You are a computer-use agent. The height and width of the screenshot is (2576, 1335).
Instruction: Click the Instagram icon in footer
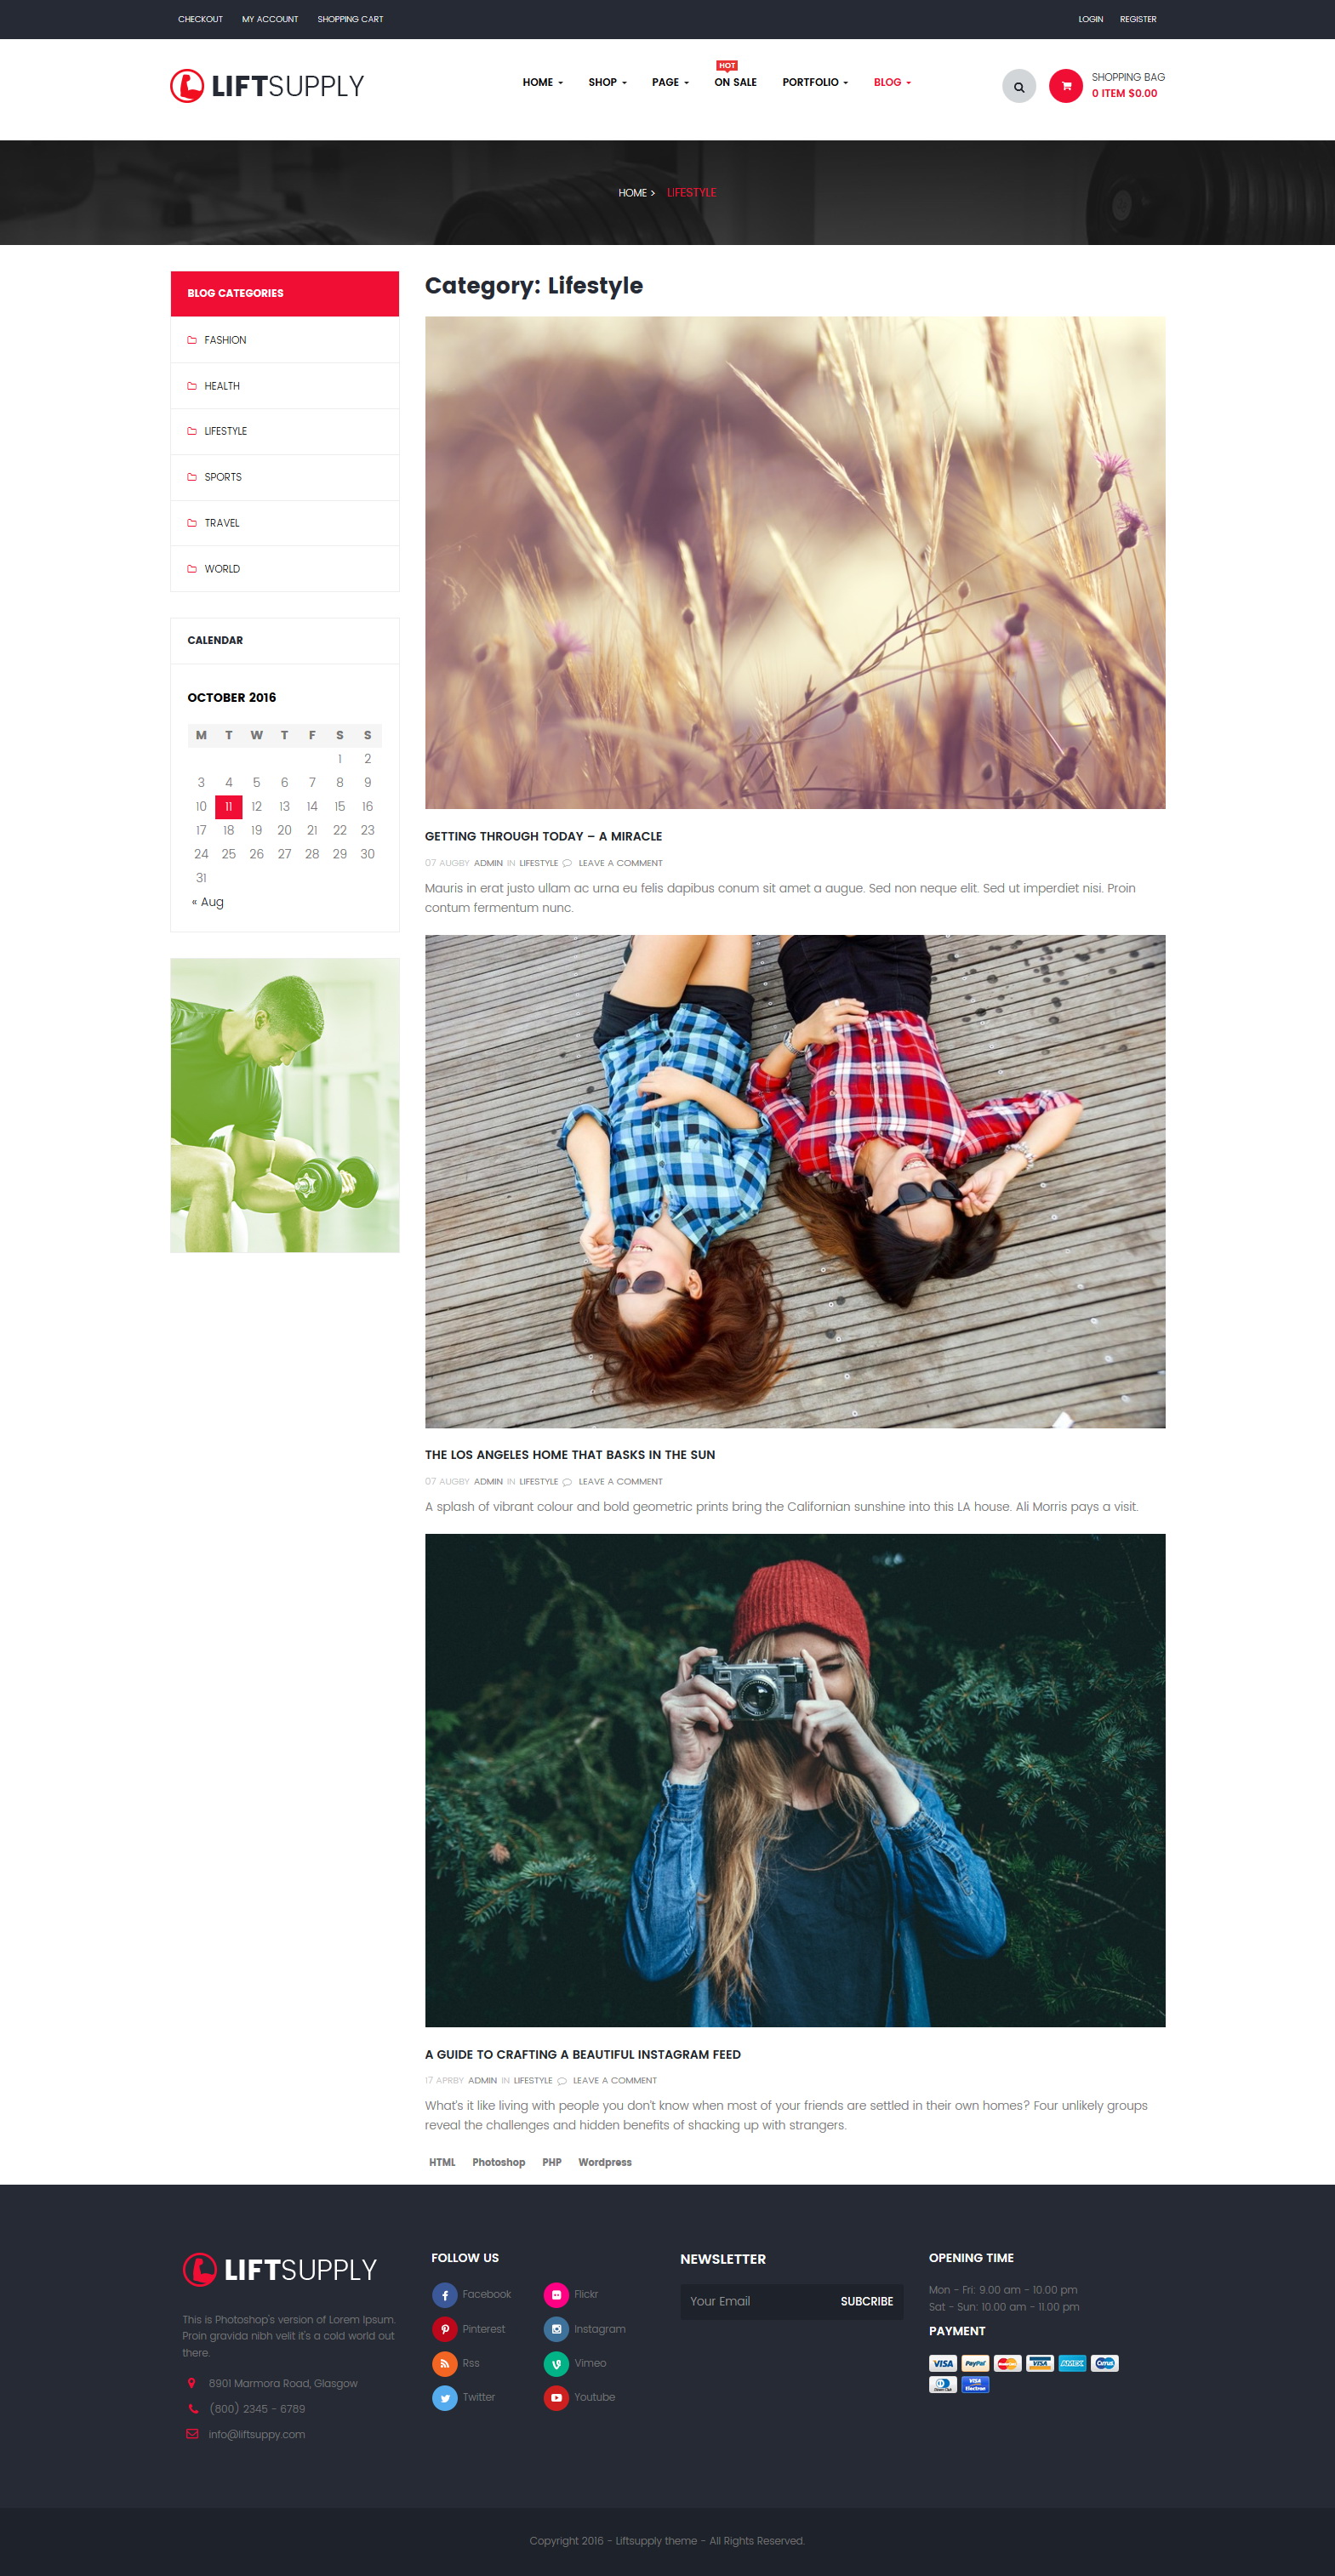pyautogui.click(x=556, y=2329)
